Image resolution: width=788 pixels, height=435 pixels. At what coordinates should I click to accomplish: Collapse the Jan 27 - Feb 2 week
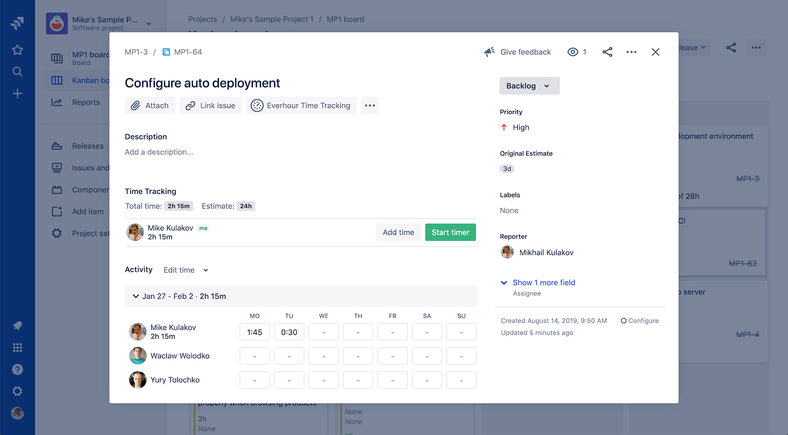pos(136,296)
